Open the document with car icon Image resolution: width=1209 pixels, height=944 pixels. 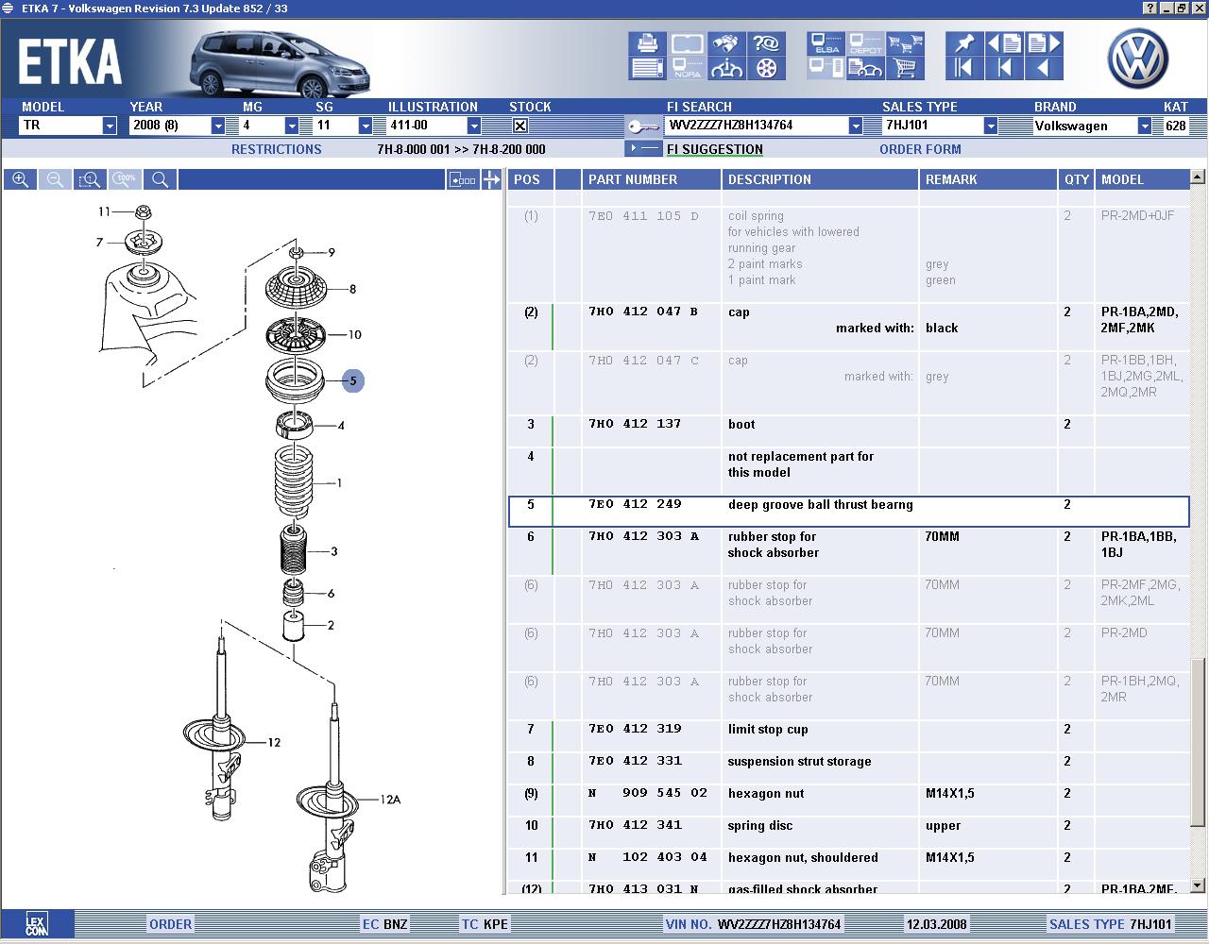pos(865,68)
